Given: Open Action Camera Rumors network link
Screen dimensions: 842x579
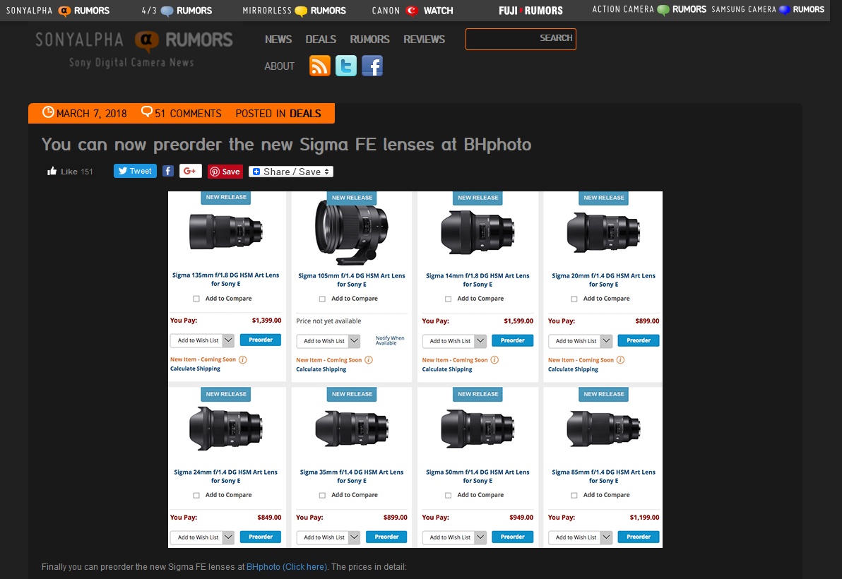Looking at the screenshot, I should [x=648, y=10].
